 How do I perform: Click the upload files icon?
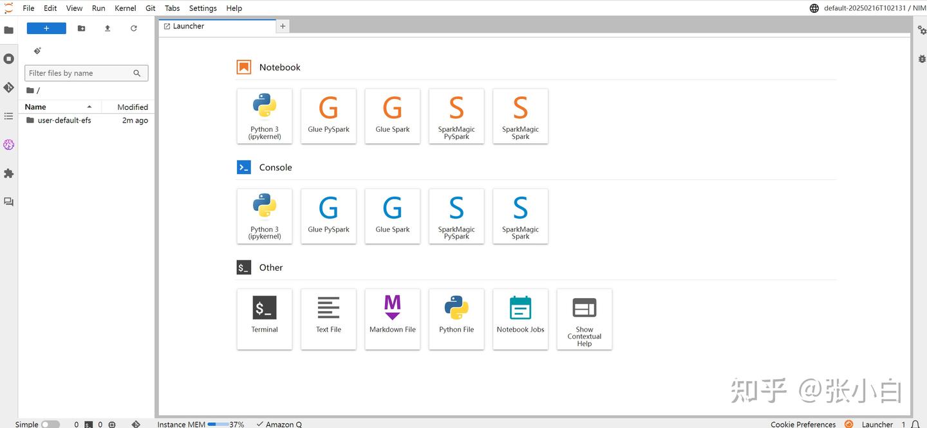[108, 28]
